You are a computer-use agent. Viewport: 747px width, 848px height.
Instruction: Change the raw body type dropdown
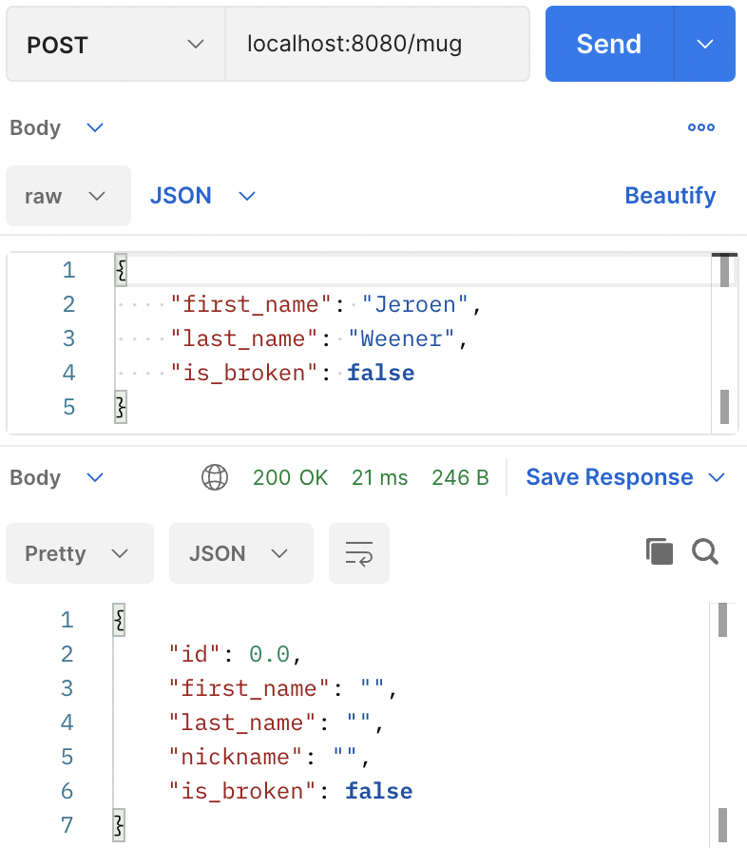pos(68,196)
